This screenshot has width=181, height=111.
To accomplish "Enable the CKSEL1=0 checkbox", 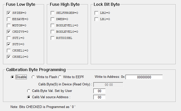I will click(x=9, y=50).
